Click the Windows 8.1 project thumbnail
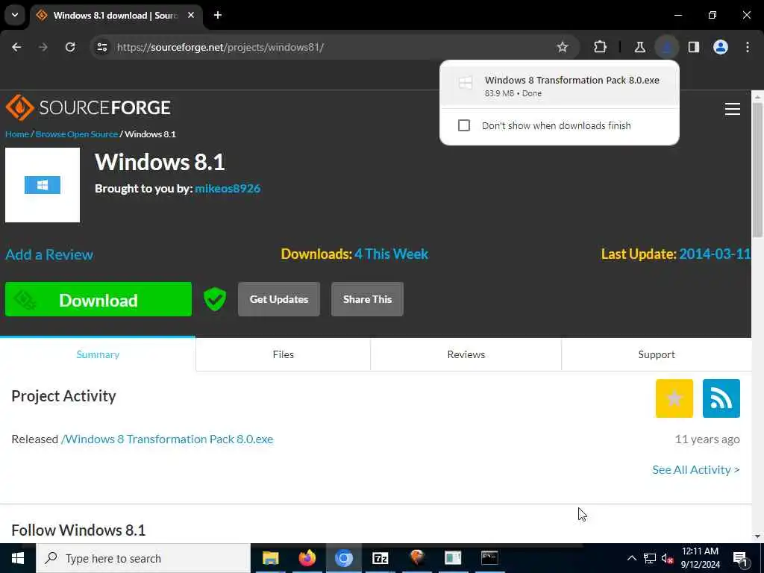 tap(43, 185)
